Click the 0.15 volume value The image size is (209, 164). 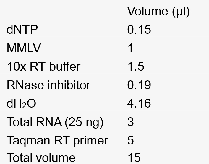click(x=139, y=30)
